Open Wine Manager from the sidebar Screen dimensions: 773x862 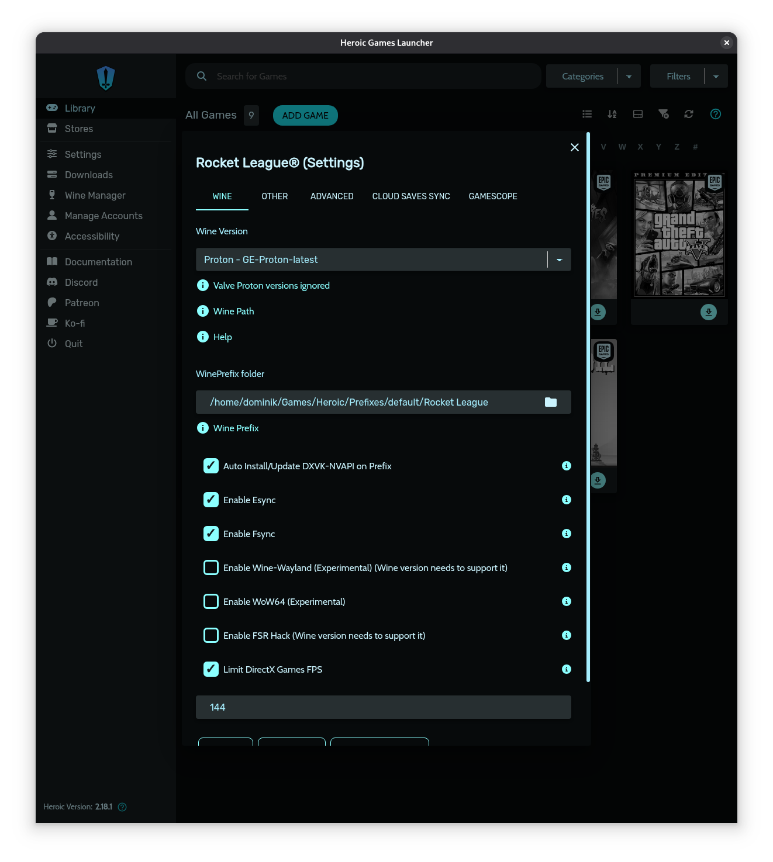tap(106, 195)
